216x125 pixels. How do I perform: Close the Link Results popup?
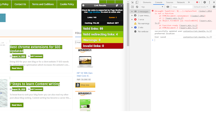click(x=121, y=6)
